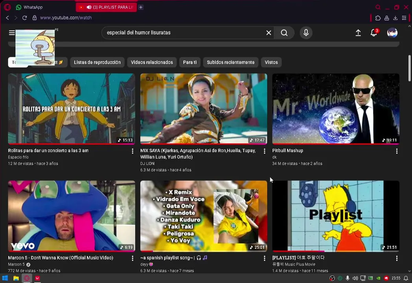This screenshot has width=412, height=283.
Task: Open Opera extensions cube icon
Action: click(x=378, y=18)
